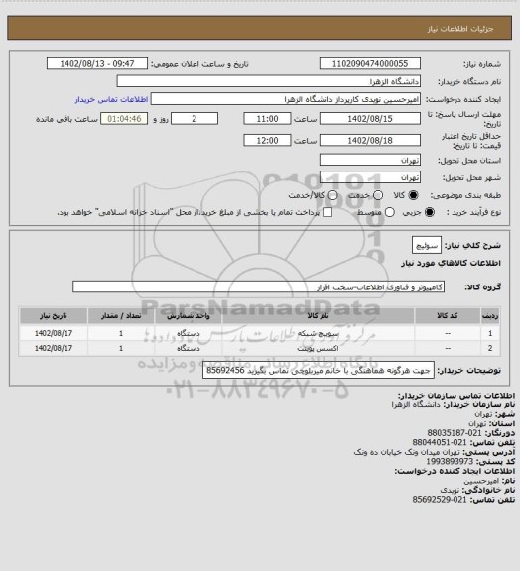The height and width of the screenshot is (571, 520).
Task: Click the تاریخ نیاز column header
Action: (54, 315)
